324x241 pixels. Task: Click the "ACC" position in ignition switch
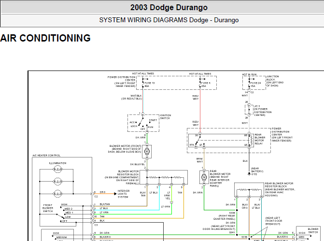click(132, 122)
